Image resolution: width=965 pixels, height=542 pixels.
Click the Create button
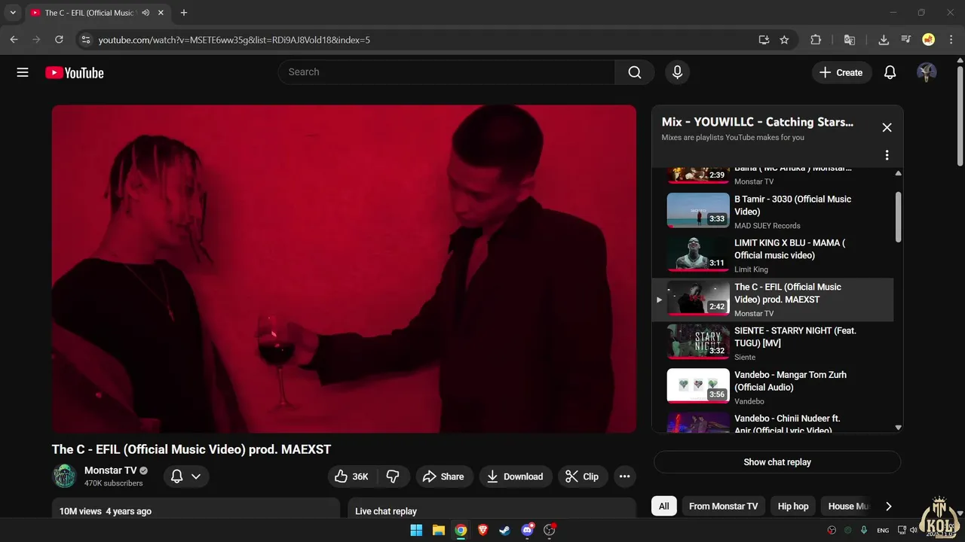point(841,72)
